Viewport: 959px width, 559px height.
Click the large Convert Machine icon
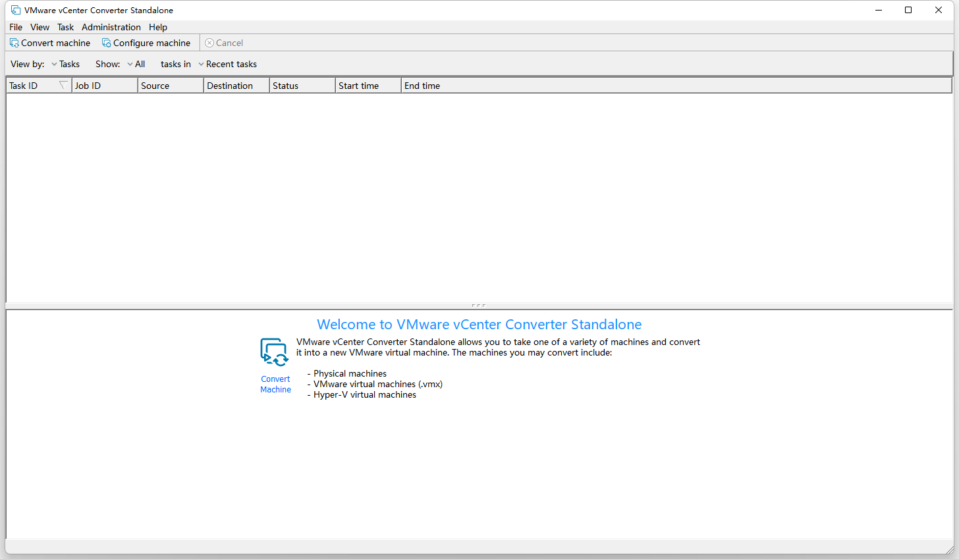pyautogui.click(x=275, y=352)
